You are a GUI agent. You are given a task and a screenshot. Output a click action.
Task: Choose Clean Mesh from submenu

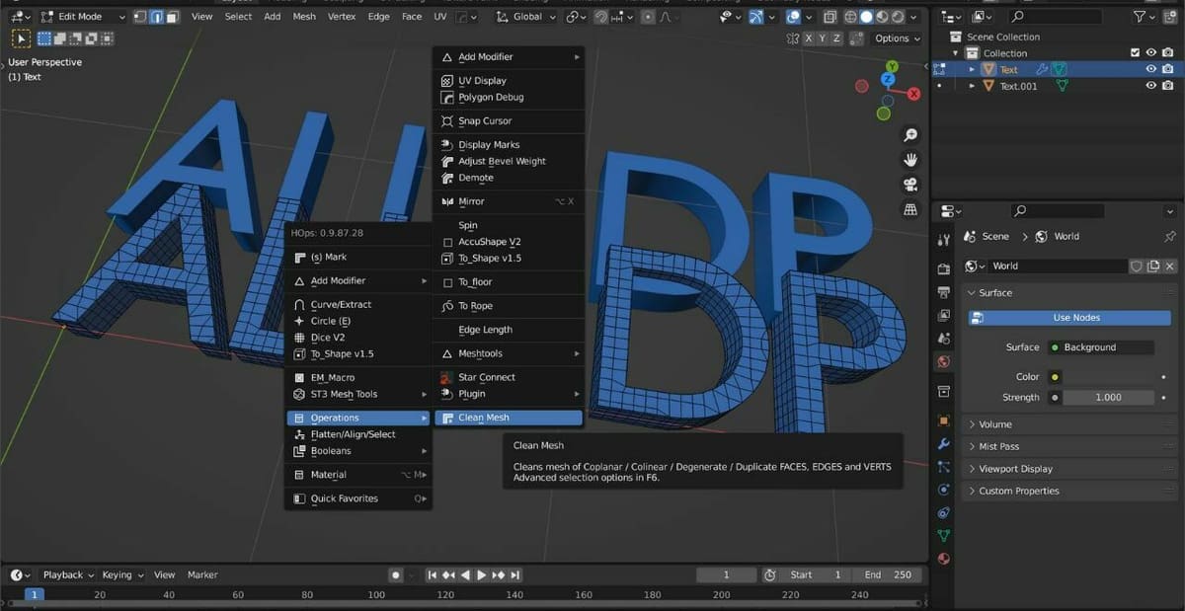[509, 418]
